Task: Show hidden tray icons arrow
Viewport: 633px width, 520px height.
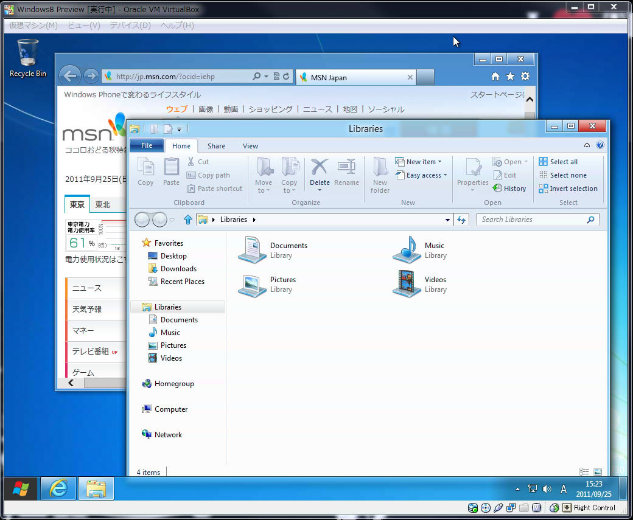Action: click(517, 489)
